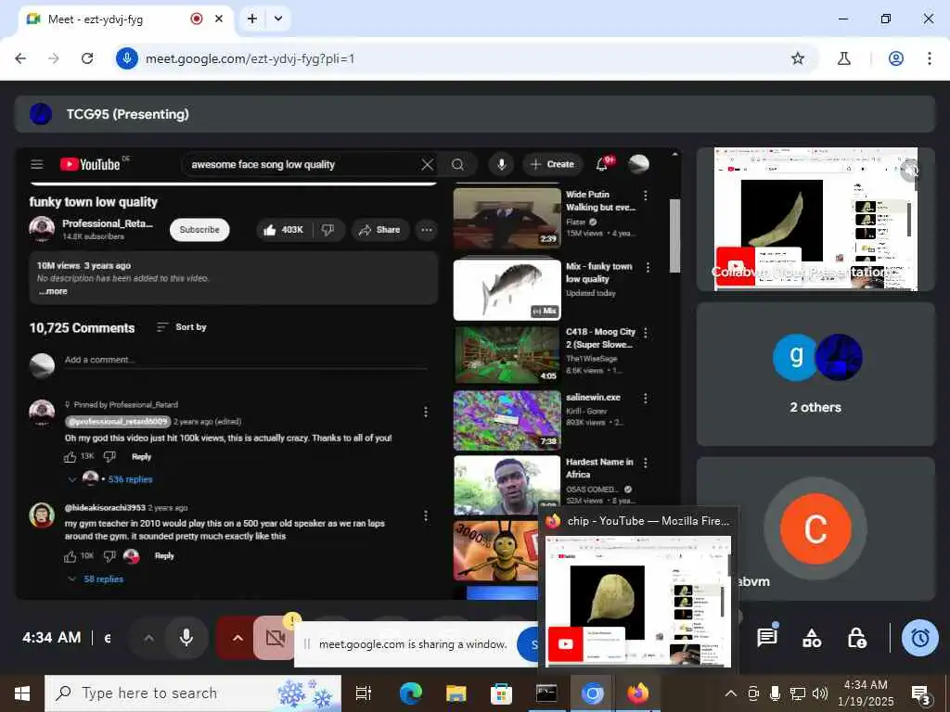Open the YouTube hamburger menu
The height and width of the screenshot is (712, 950).
[x=37, y=164]
